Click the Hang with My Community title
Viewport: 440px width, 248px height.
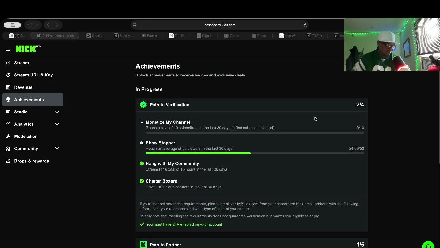172,164
